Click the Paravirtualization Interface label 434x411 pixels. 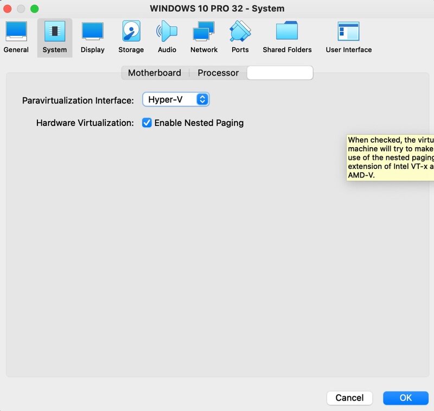click(x=78, y=100)
